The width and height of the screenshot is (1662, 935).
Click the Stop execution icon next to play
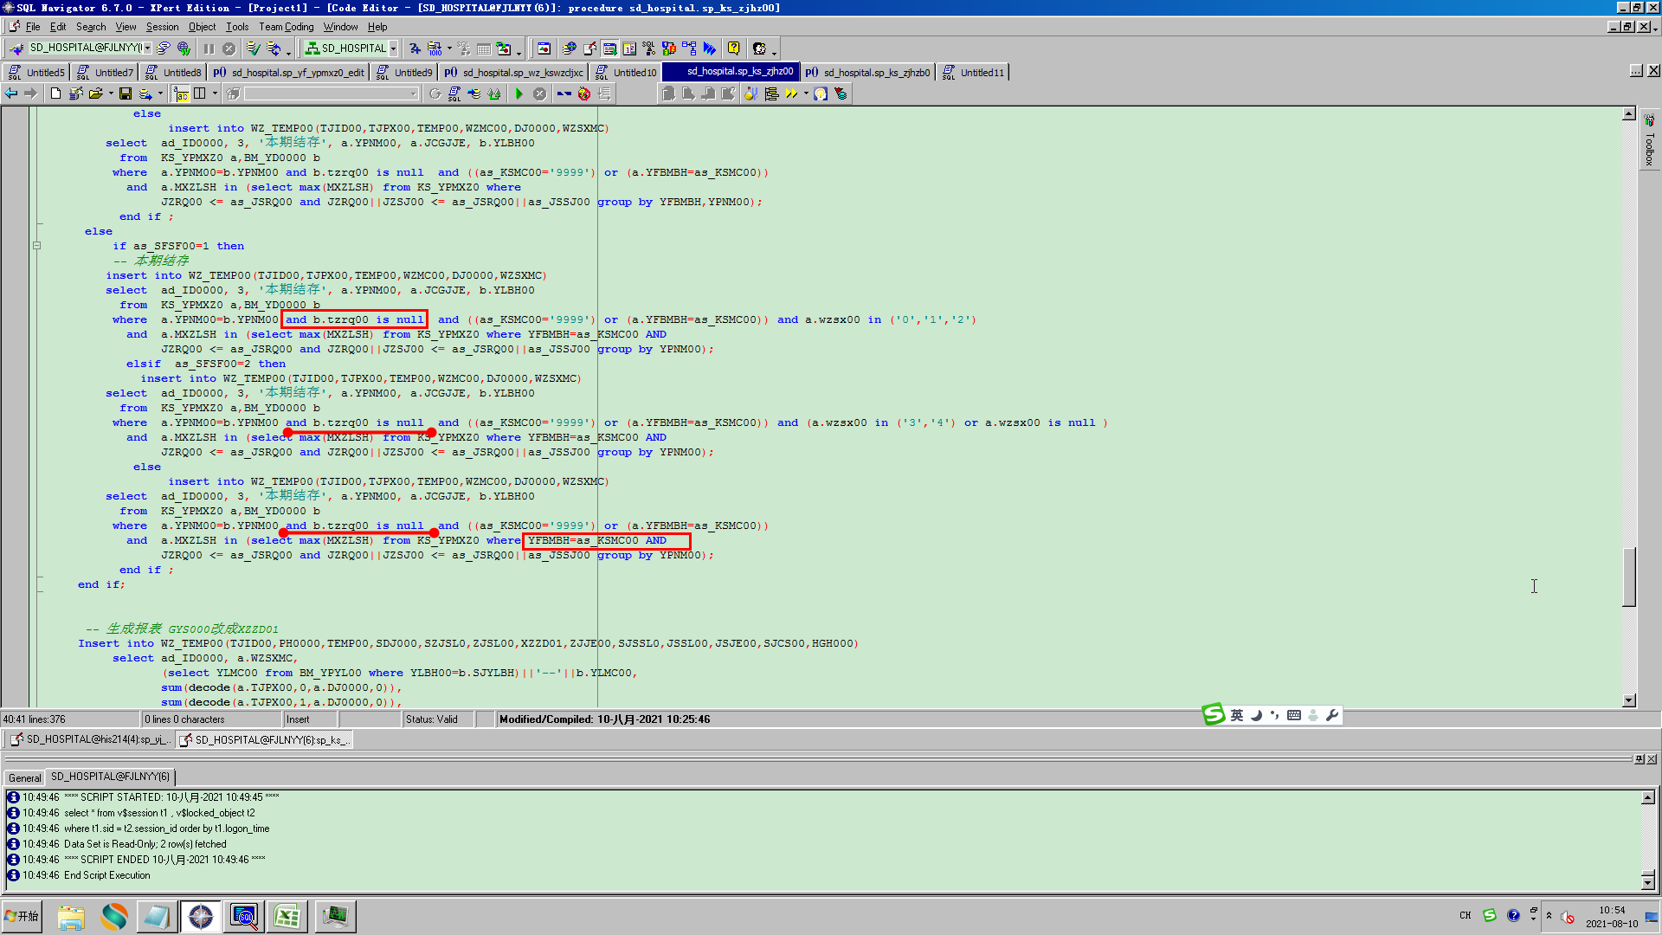(539, 93)
